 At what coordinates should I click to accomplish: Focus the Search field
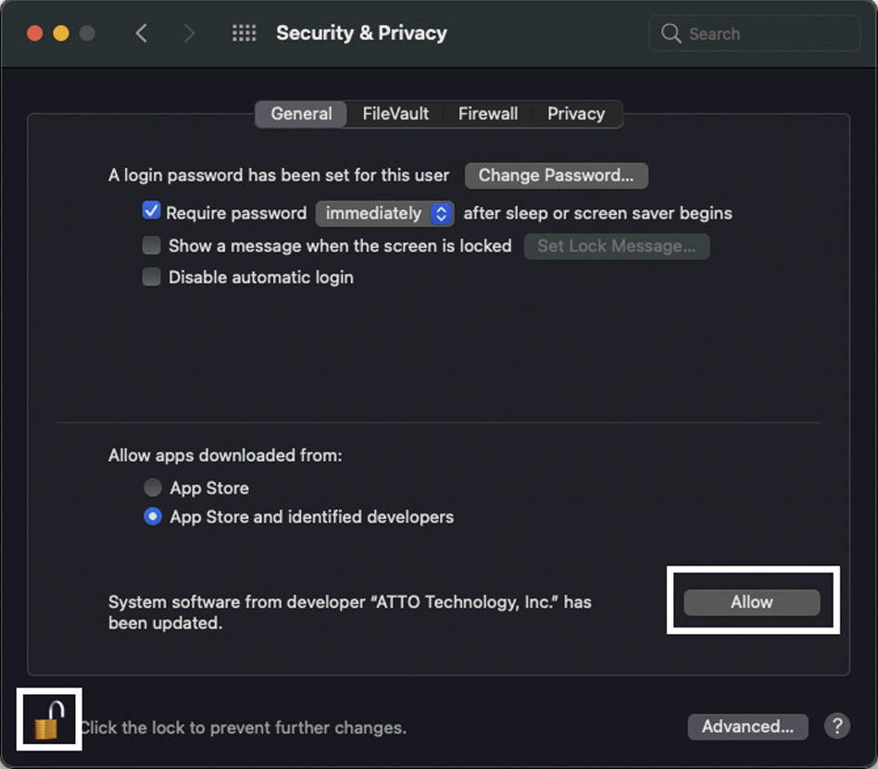pos(754,33)
